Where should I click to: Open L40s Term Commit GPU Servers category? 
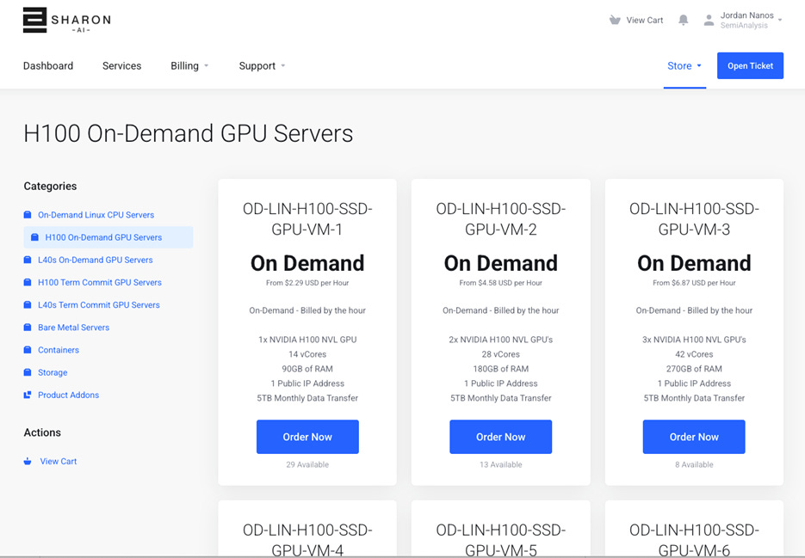98,304
